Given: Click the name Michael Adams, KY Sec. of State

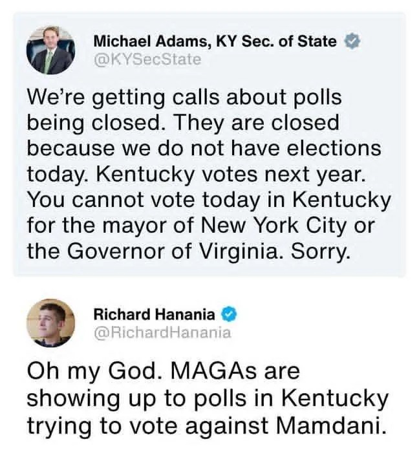Looking at the screenshot, I should (x=215, y=41).
